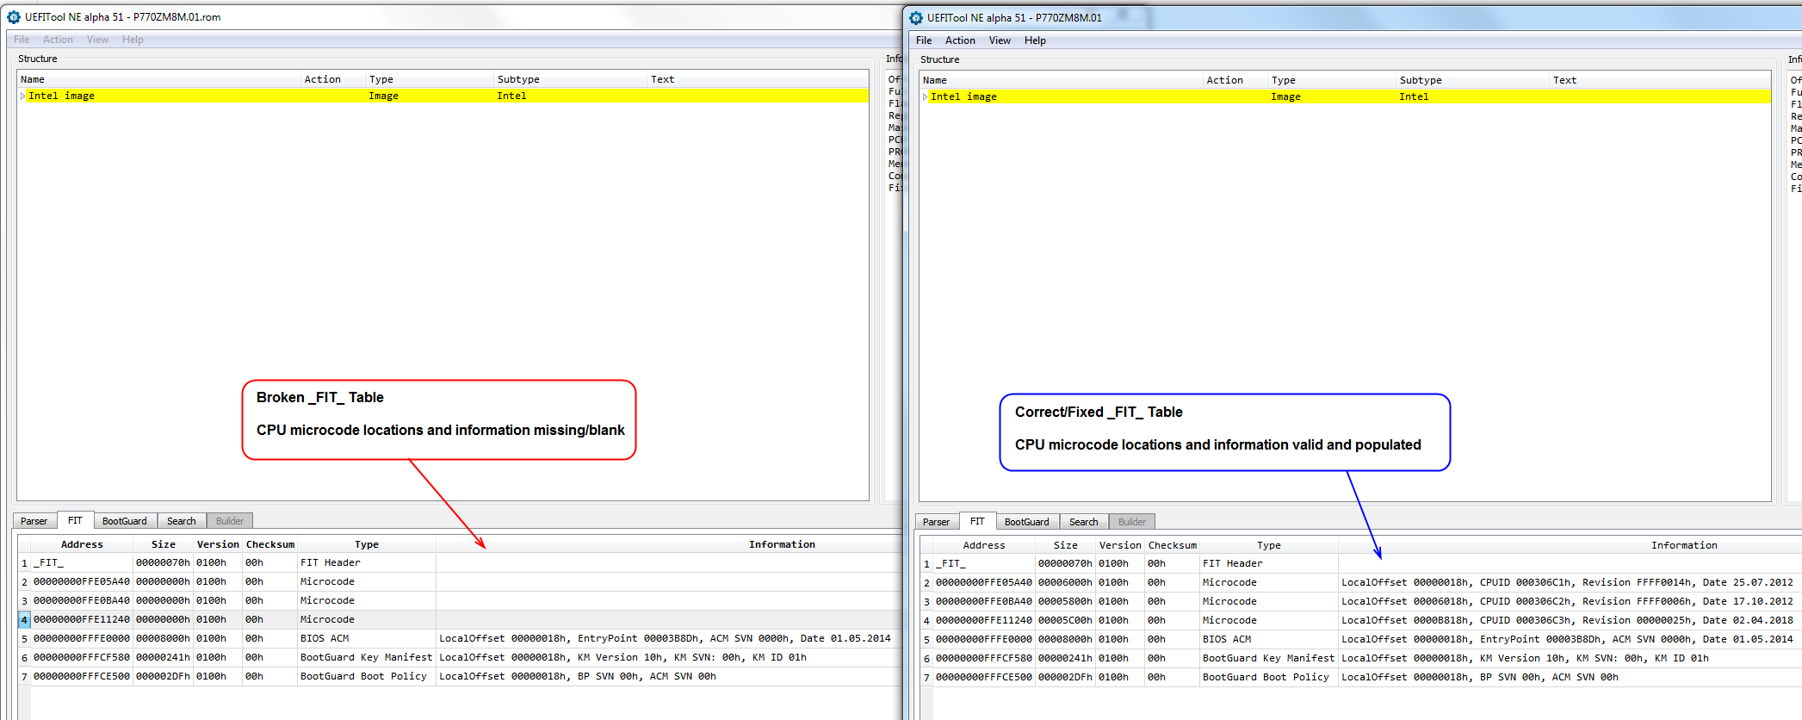1802x720 pixels.
Task: Select row header 7 in right FIT table
Action: click(x=927, y=677)
